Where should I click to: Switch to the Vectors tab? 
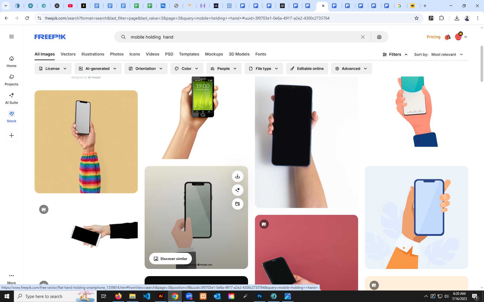pyautogui.click(x=68, y=54)
